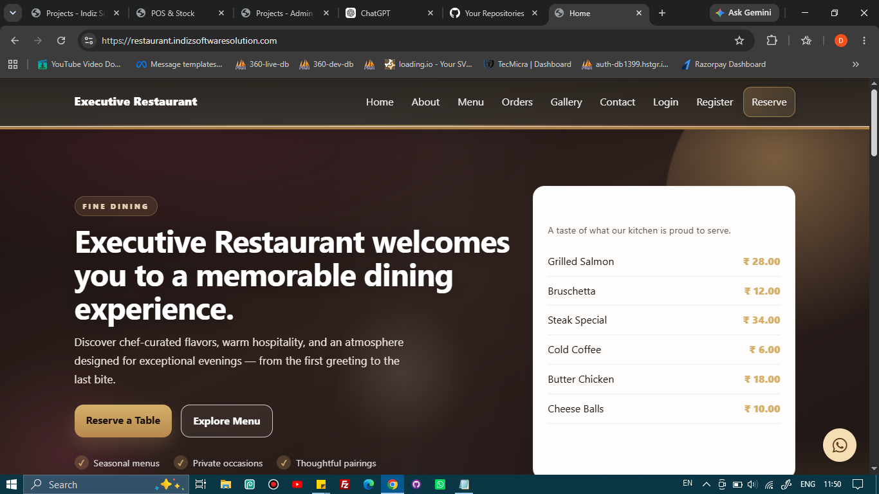Image resolution: width=879 pixels, height=494 pixels.
Task: Open the apps grid icon in bookmarks bar
Action: coord(13,64)
